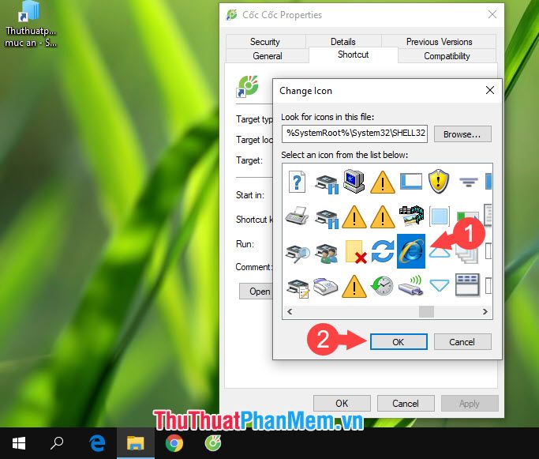539x459 pixels.
Task: Click the icon list left scroll arrow
Action: click(x=290, y=312)
